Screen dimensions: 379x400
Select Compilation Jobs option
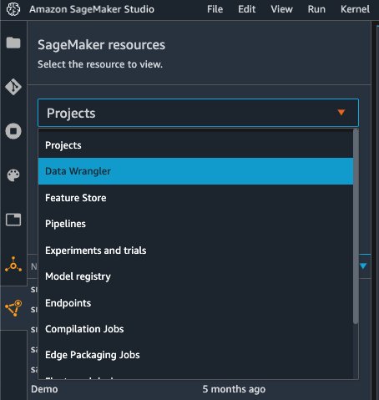click(195, 329)
